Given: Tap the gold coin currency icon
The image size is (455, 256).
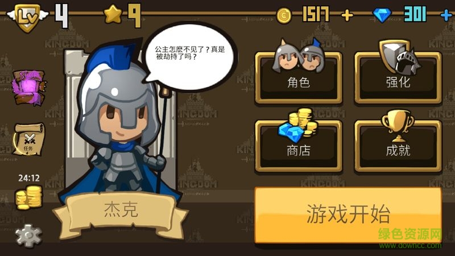Looking at the screenshot, I should pos(284,15).
